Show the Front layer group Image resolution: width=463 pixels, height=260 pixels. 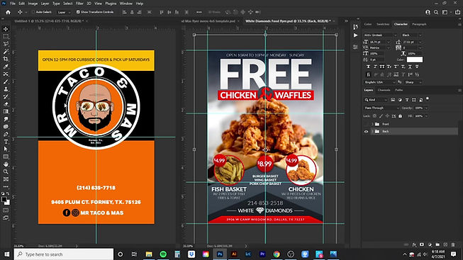(x=366, y=124)
